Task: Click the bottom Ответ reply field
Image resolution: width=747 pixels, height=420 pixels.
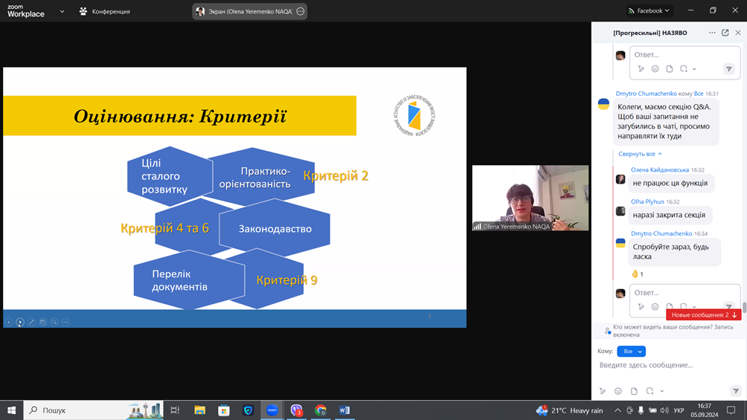Action: (685, 292)
